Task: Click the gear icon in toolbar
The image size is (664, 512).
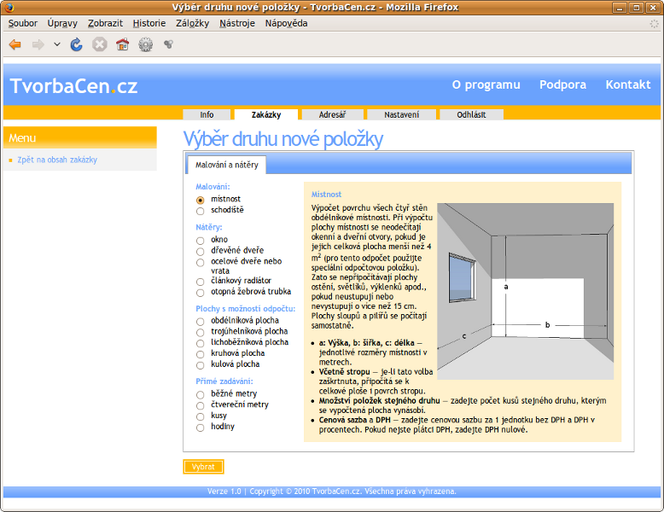Action: pos(146,44)
